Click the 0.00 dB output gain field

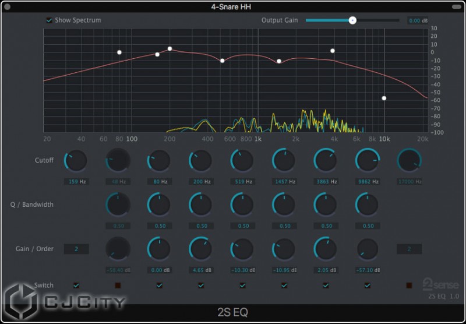tap(418, 20)
